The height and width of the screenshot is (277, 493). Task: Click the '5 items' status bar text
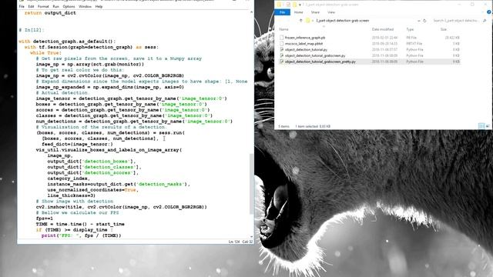click(x=283, y=126)
